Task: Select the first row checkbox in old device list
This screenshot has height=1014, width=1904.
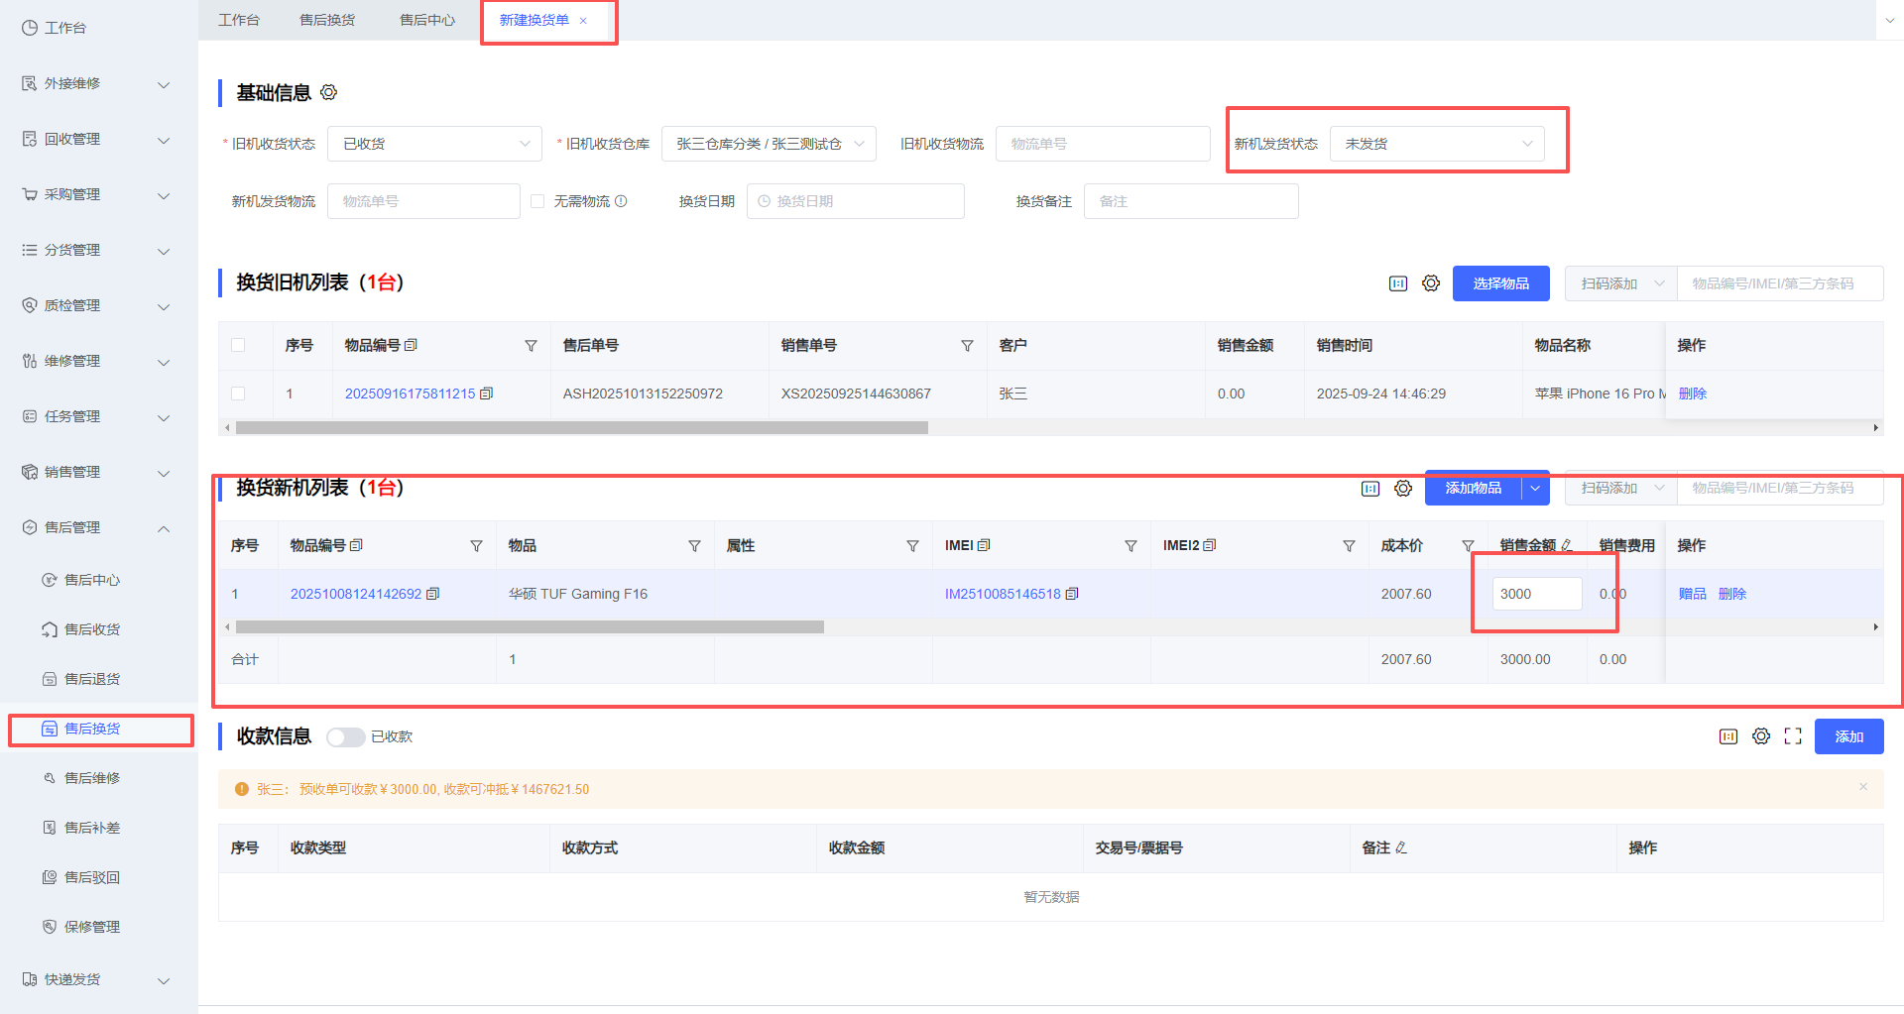Action: pos(238,394)
